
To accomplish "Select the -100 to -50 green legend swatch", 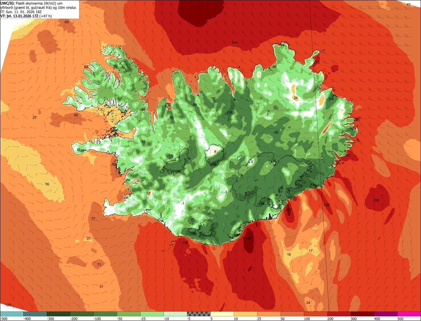I will (105, 314).
